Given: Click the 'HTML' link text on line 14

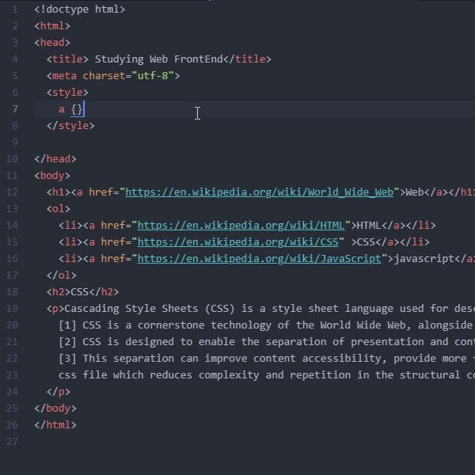Looking at the screenshot, I should (369, 226).
